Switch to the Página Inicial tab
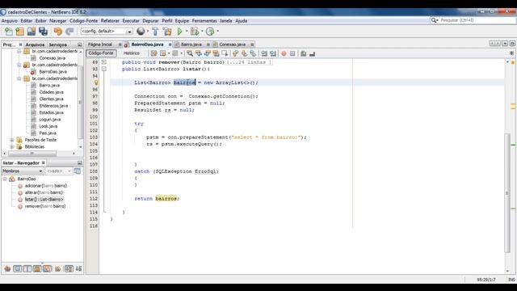 pyautogui.click(x=100, y=44)
